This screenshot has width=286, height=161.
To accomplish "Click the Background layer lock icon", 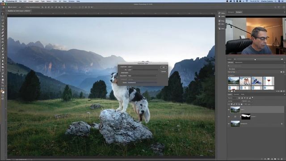I will (282, 124).
